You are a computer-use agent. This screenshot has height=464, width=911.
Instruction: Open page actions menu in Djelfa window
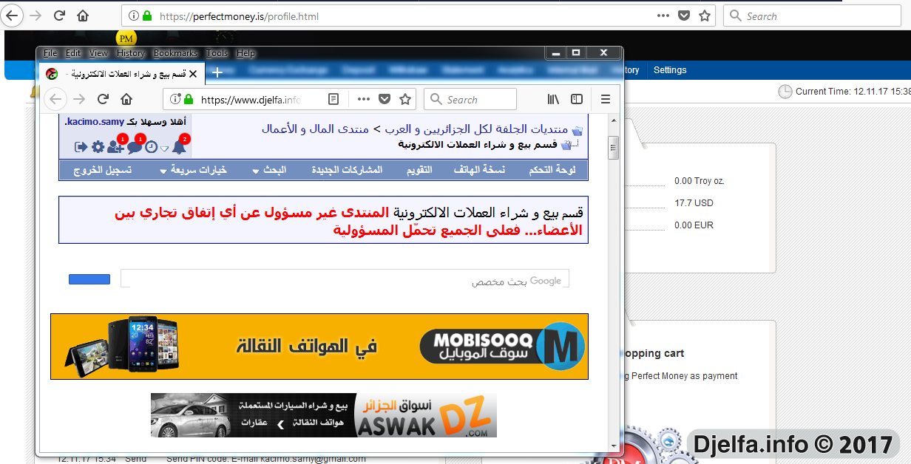pos(363,99)
